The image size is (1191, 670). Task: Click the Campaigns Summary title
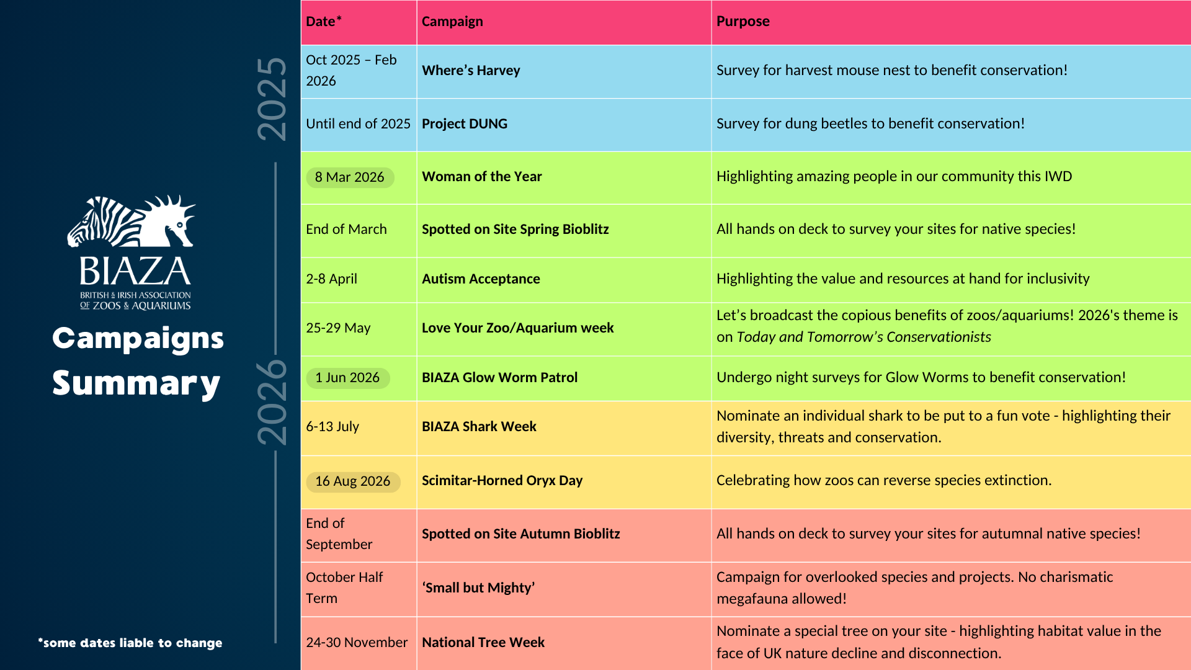click(x=138, y=361)
